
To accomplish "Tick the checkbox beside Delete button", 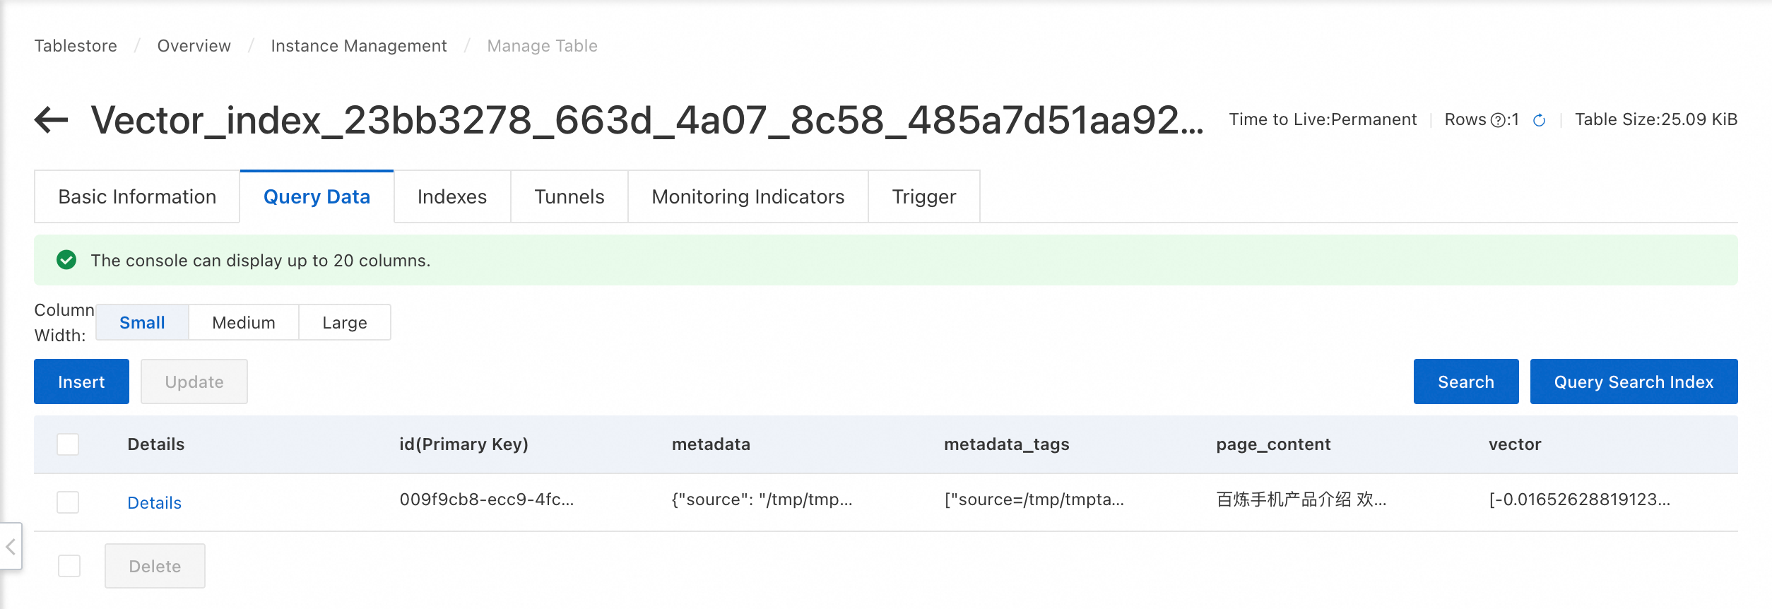I will pos(69,566).
